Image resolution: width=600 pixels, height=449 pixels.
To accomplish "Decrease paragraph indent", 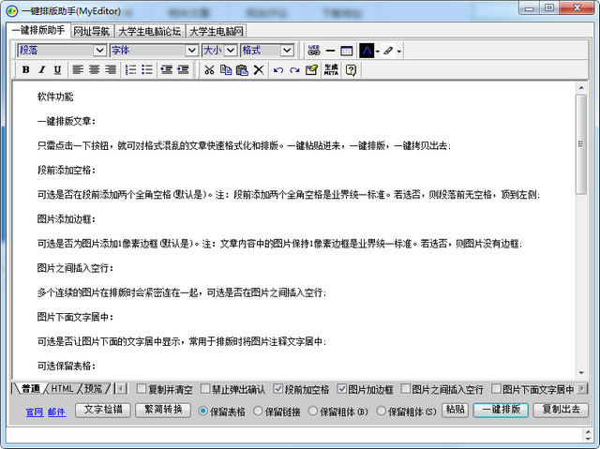I will (167, 69).
